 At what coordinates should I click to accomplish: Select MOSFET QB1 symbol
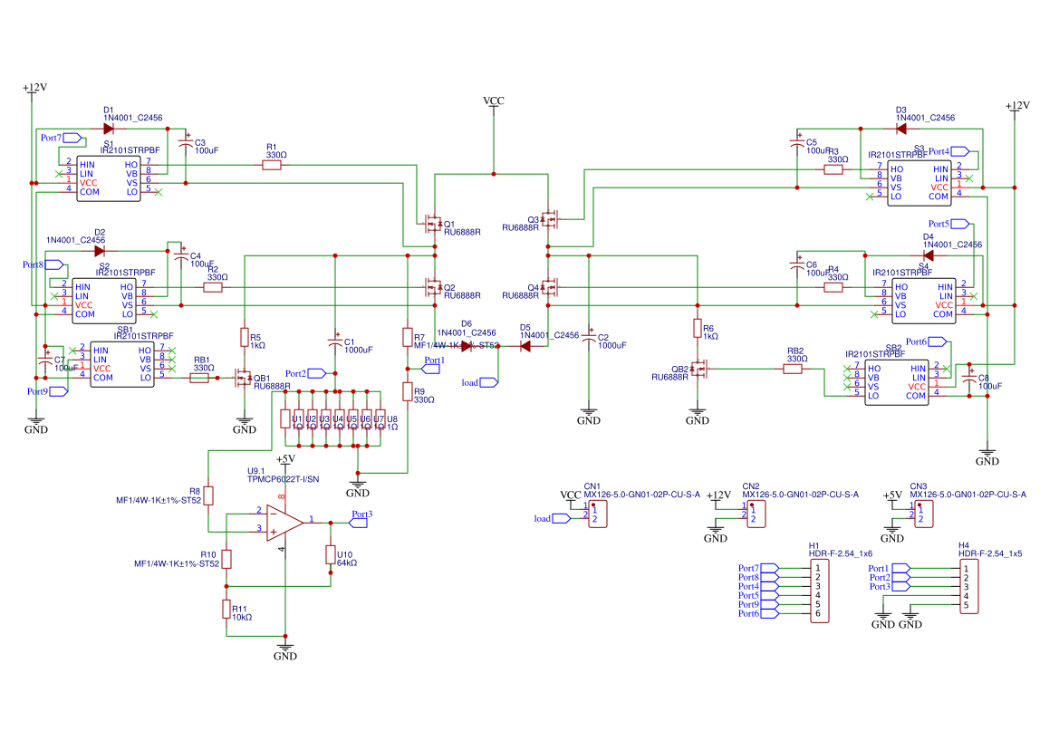click(x=242, y=378)
